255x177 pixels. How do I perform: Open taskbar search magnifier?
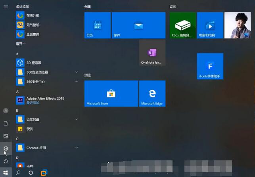pos(18,173)
